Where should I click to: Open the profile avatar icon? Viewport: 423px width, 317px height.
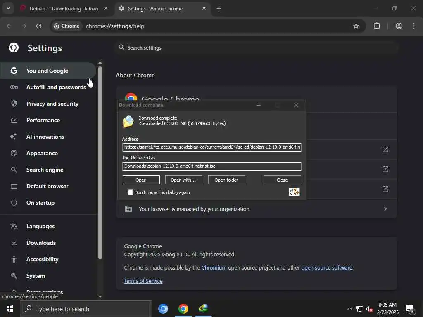pyautogui.click(x=399, y=26)
